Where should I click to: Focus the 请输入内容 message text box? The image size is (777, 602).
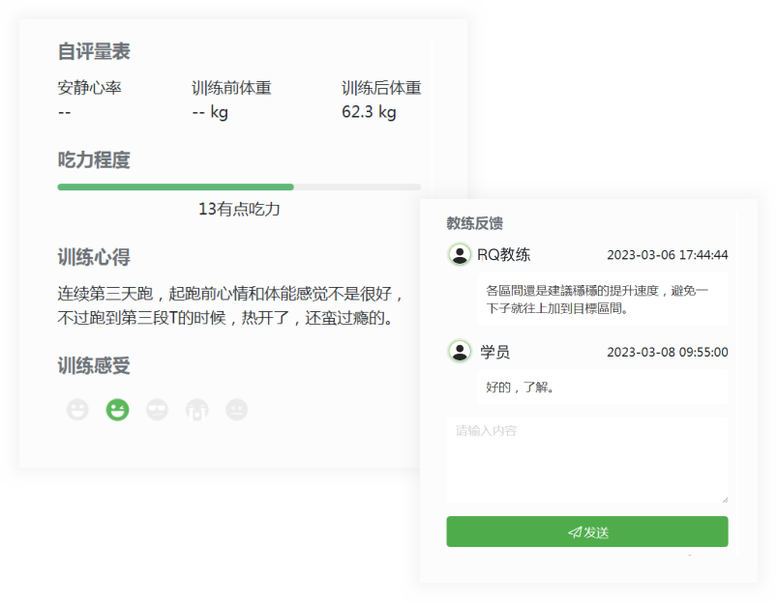[586, 460]
